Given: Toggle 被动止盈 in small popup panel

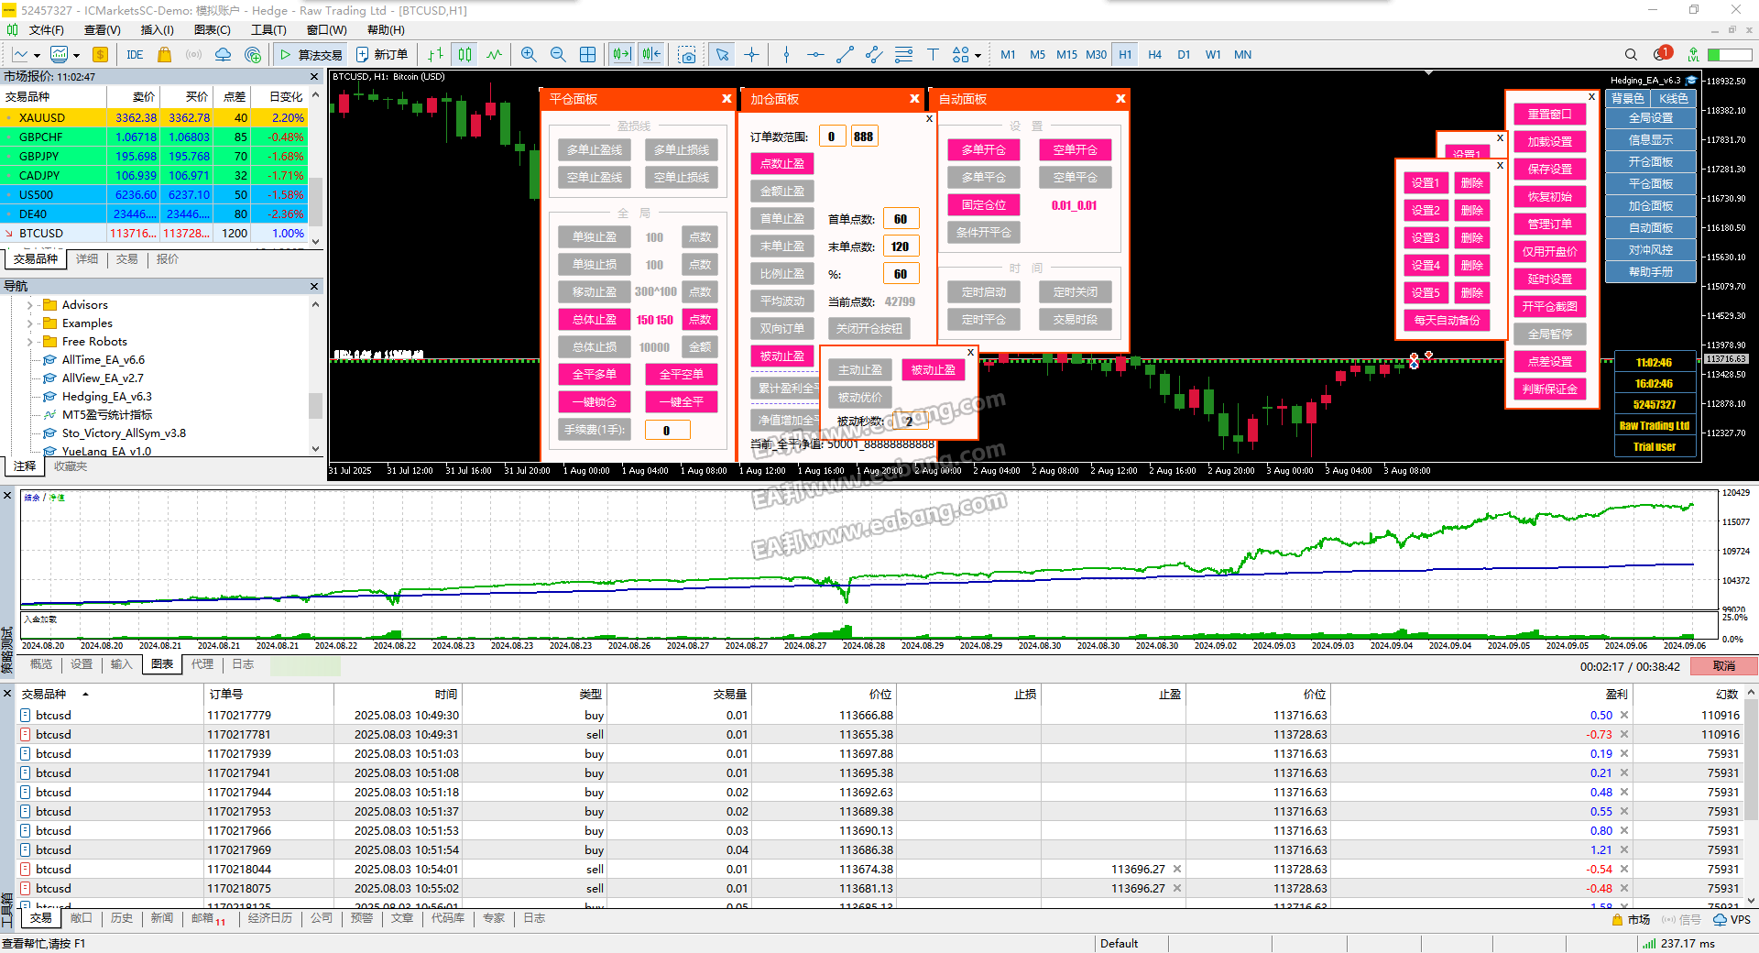Looking at the screenshot, I should click(934, 370).
